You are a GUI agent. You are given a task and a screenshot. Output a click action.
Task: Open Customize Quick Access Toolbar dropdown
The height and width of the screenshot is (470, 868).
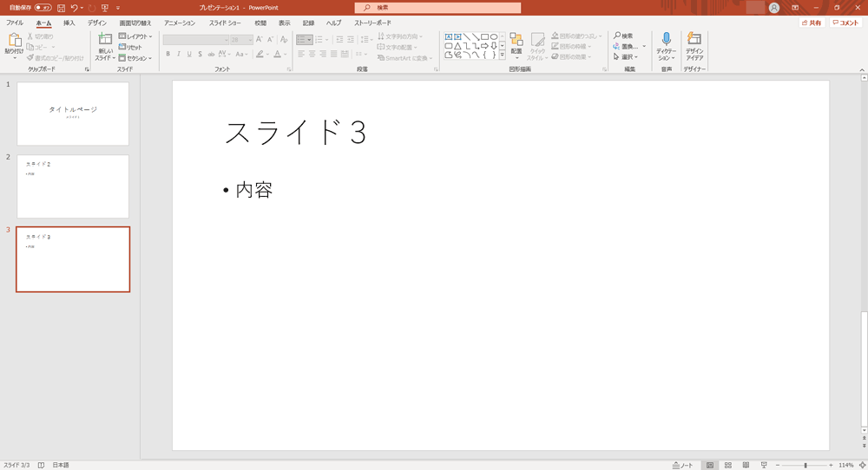118,8
